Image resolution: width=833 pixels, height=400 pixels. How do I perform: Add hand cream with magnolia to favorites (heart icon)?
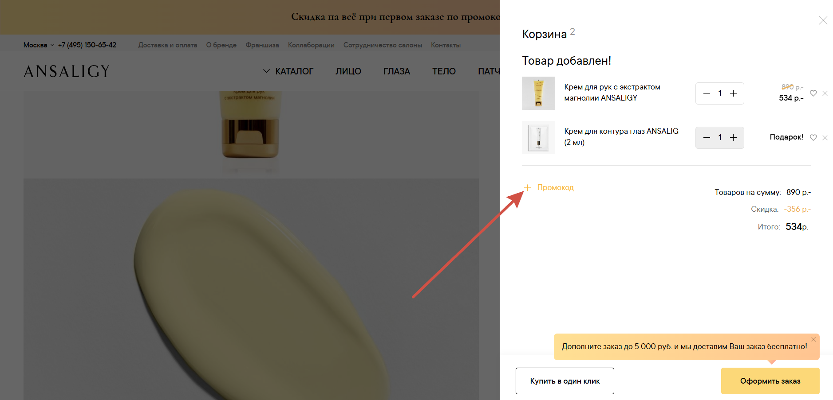(813, 93)
